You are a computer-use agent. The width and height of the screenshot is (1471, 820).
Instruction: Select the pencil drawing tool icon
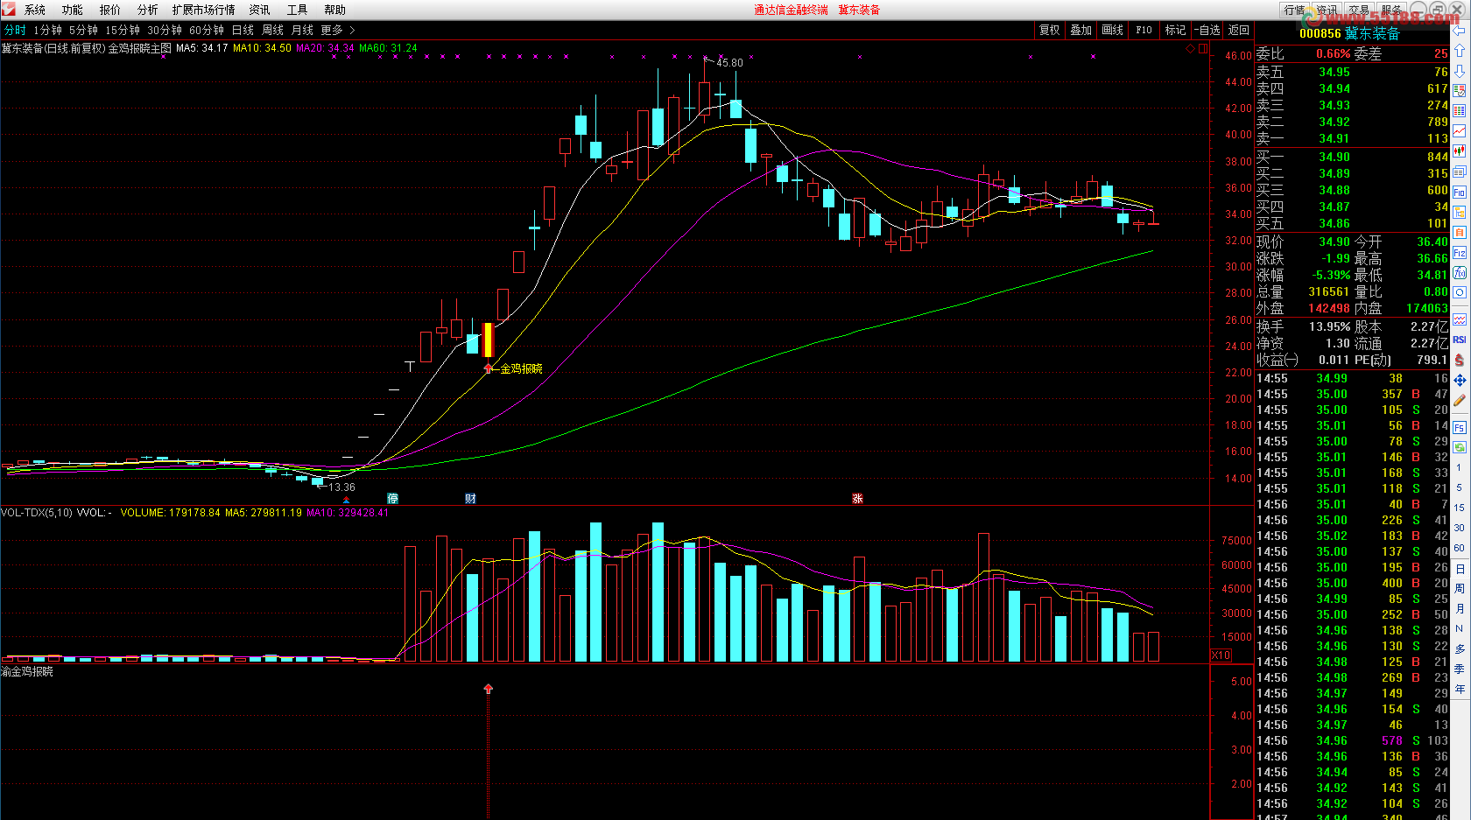coord(1460,401)
